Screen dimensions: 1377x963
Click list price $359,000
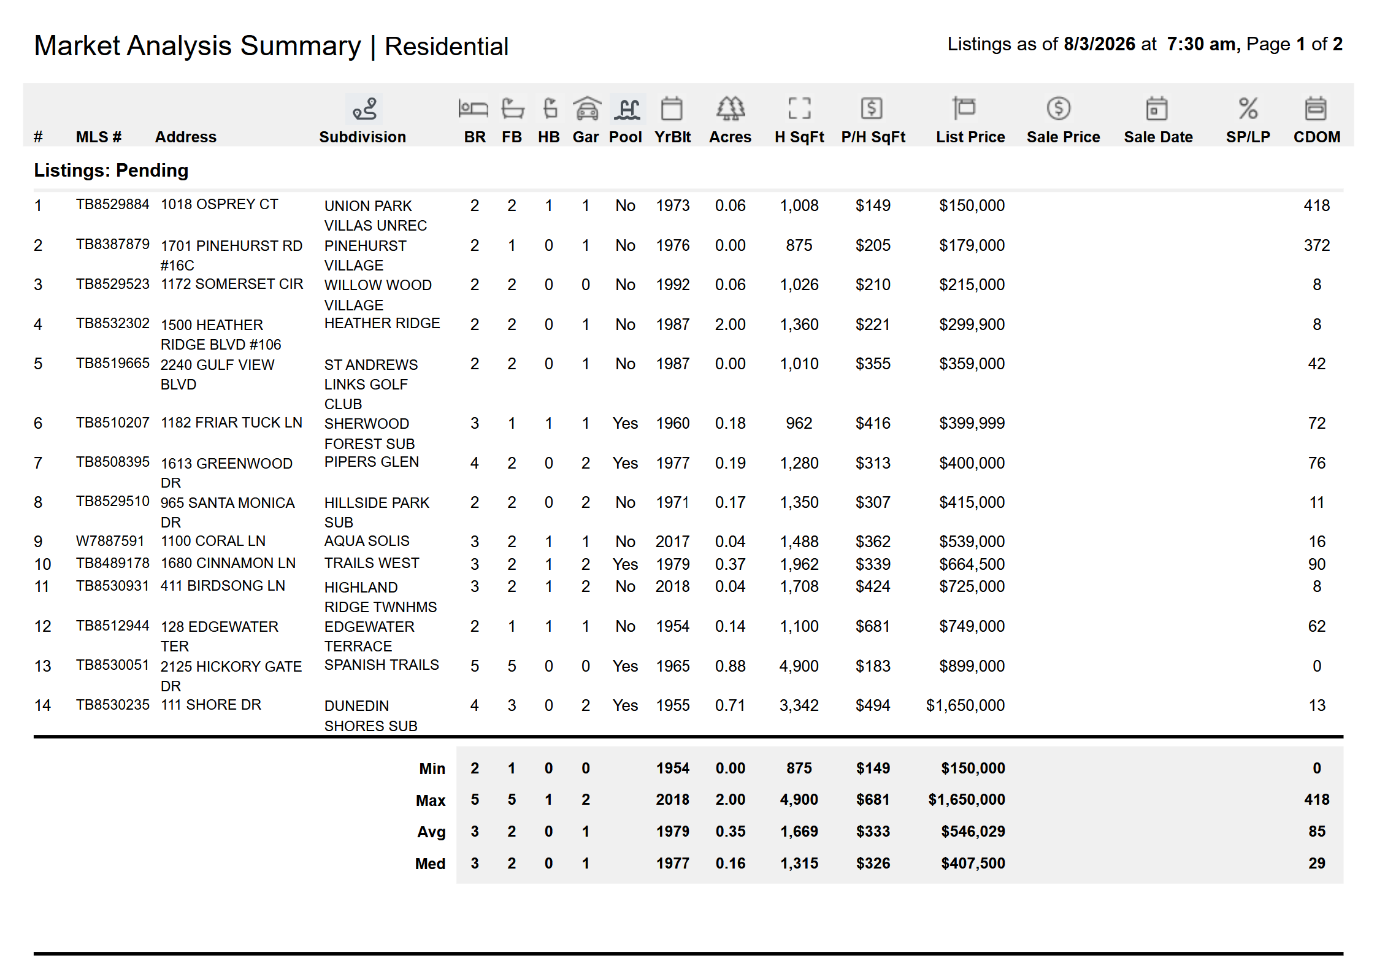click(972, 364)
